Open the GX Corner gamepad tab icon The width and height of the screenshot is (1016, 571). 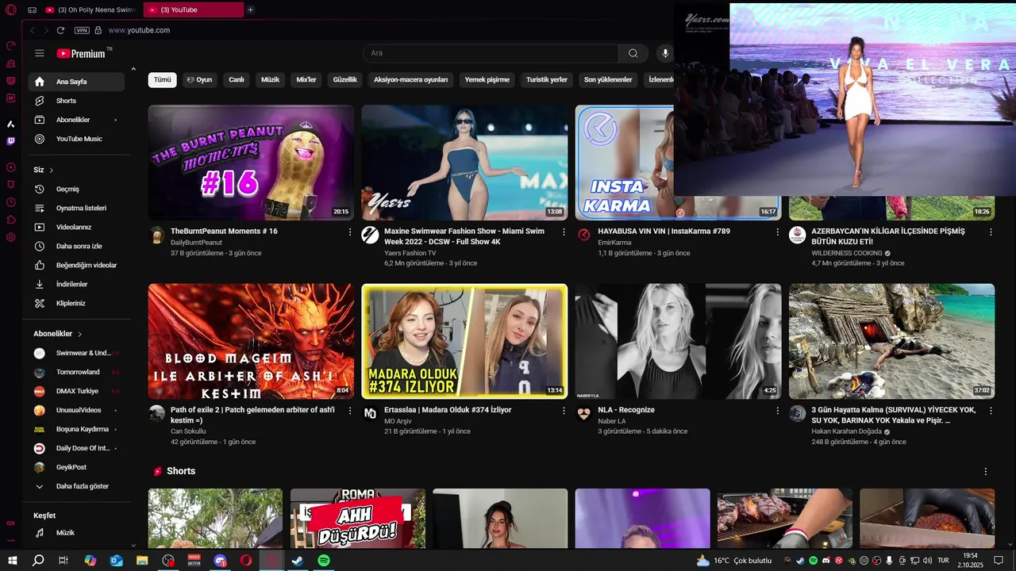[x=32, y=10]
